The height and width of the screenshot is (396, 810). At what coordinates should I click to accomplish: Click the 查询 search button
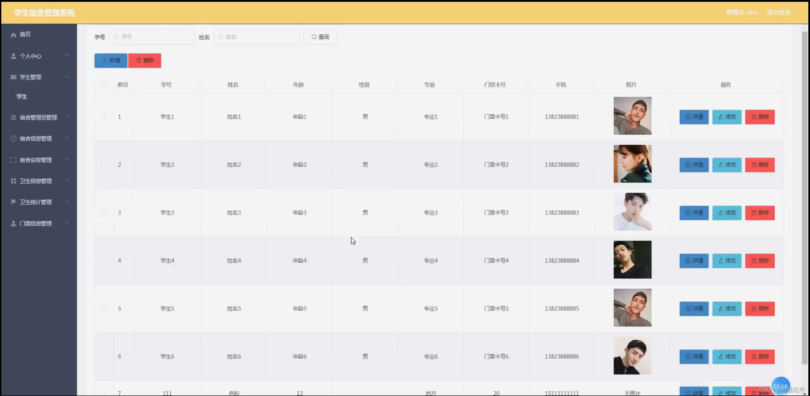320,37
